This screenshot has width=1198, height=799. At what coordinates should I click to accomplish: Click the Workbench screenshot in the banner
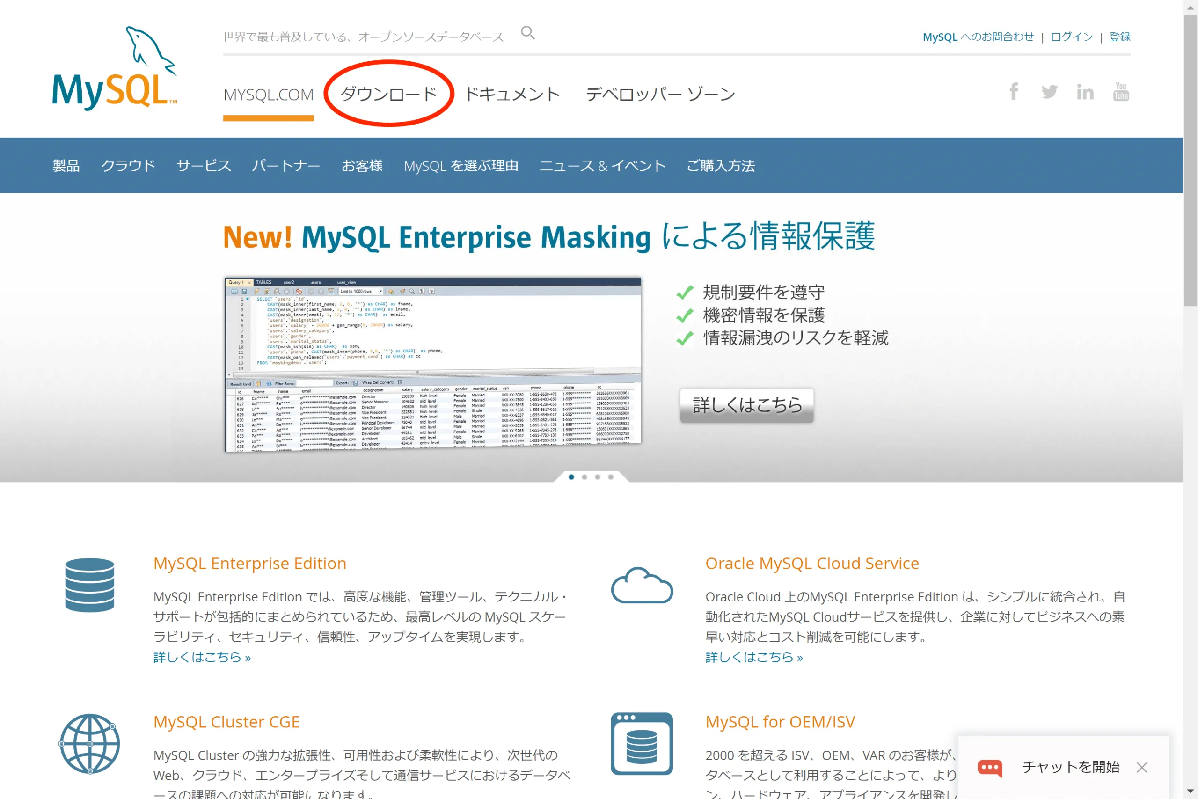[433, 364]
